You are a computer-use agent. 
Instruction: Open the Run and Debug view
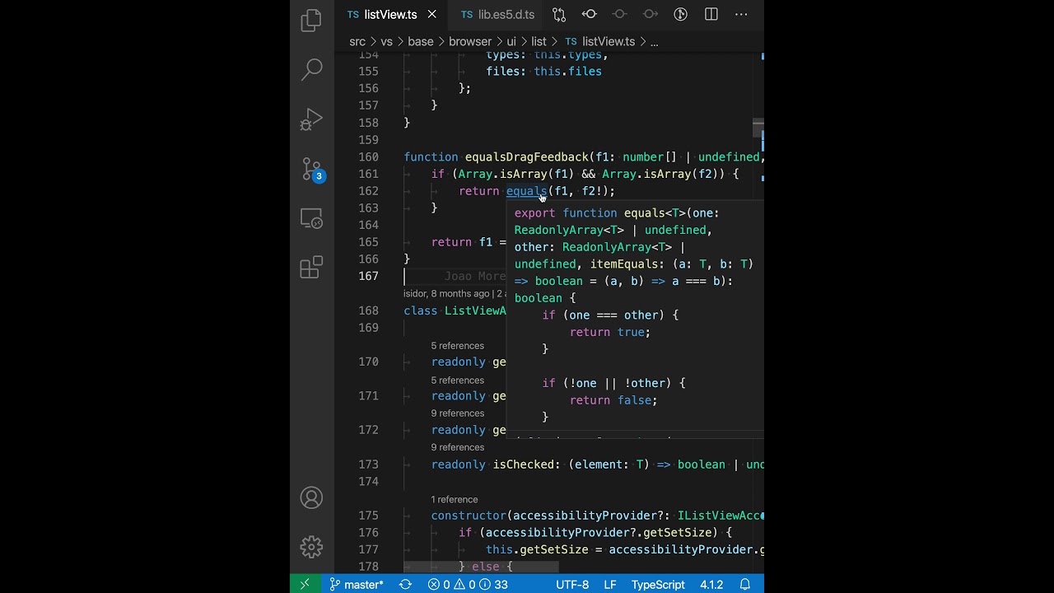(x=311, y=119)
